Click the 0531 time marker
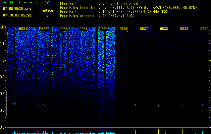The image size is (211, 134). 23,29
